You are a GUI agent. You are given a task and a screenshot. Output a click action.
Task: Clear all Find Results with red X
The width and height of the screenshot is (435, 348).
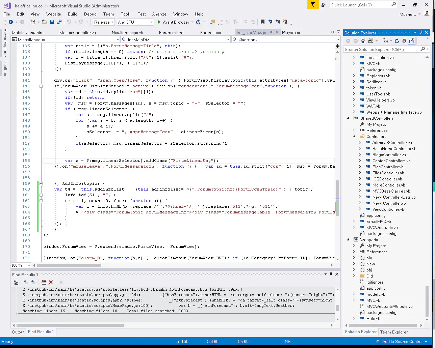pyautogui.click(x=51, y=282)
